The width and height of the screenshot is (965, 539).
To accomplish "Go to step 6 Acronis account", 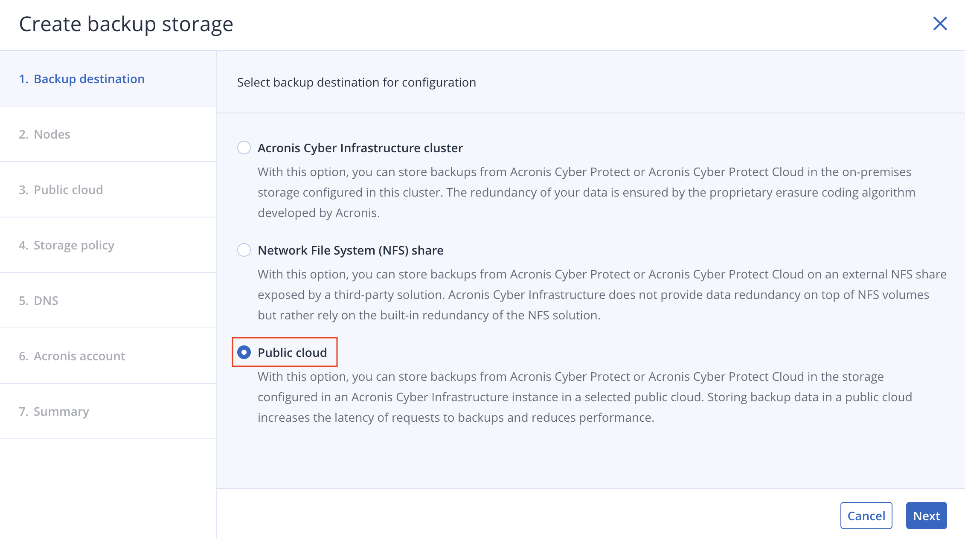I will coord(79,356).
